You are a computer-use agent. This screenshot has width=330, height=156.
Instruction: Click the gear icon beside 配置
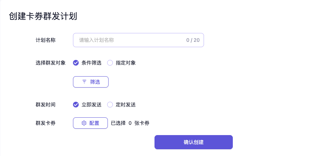coord(84,123)
